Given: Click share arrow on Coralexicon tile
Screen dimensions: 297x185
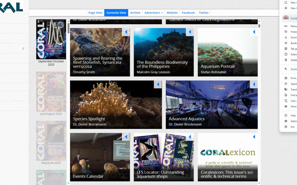Looking at the screenshot, I should [x=254, y=137].
